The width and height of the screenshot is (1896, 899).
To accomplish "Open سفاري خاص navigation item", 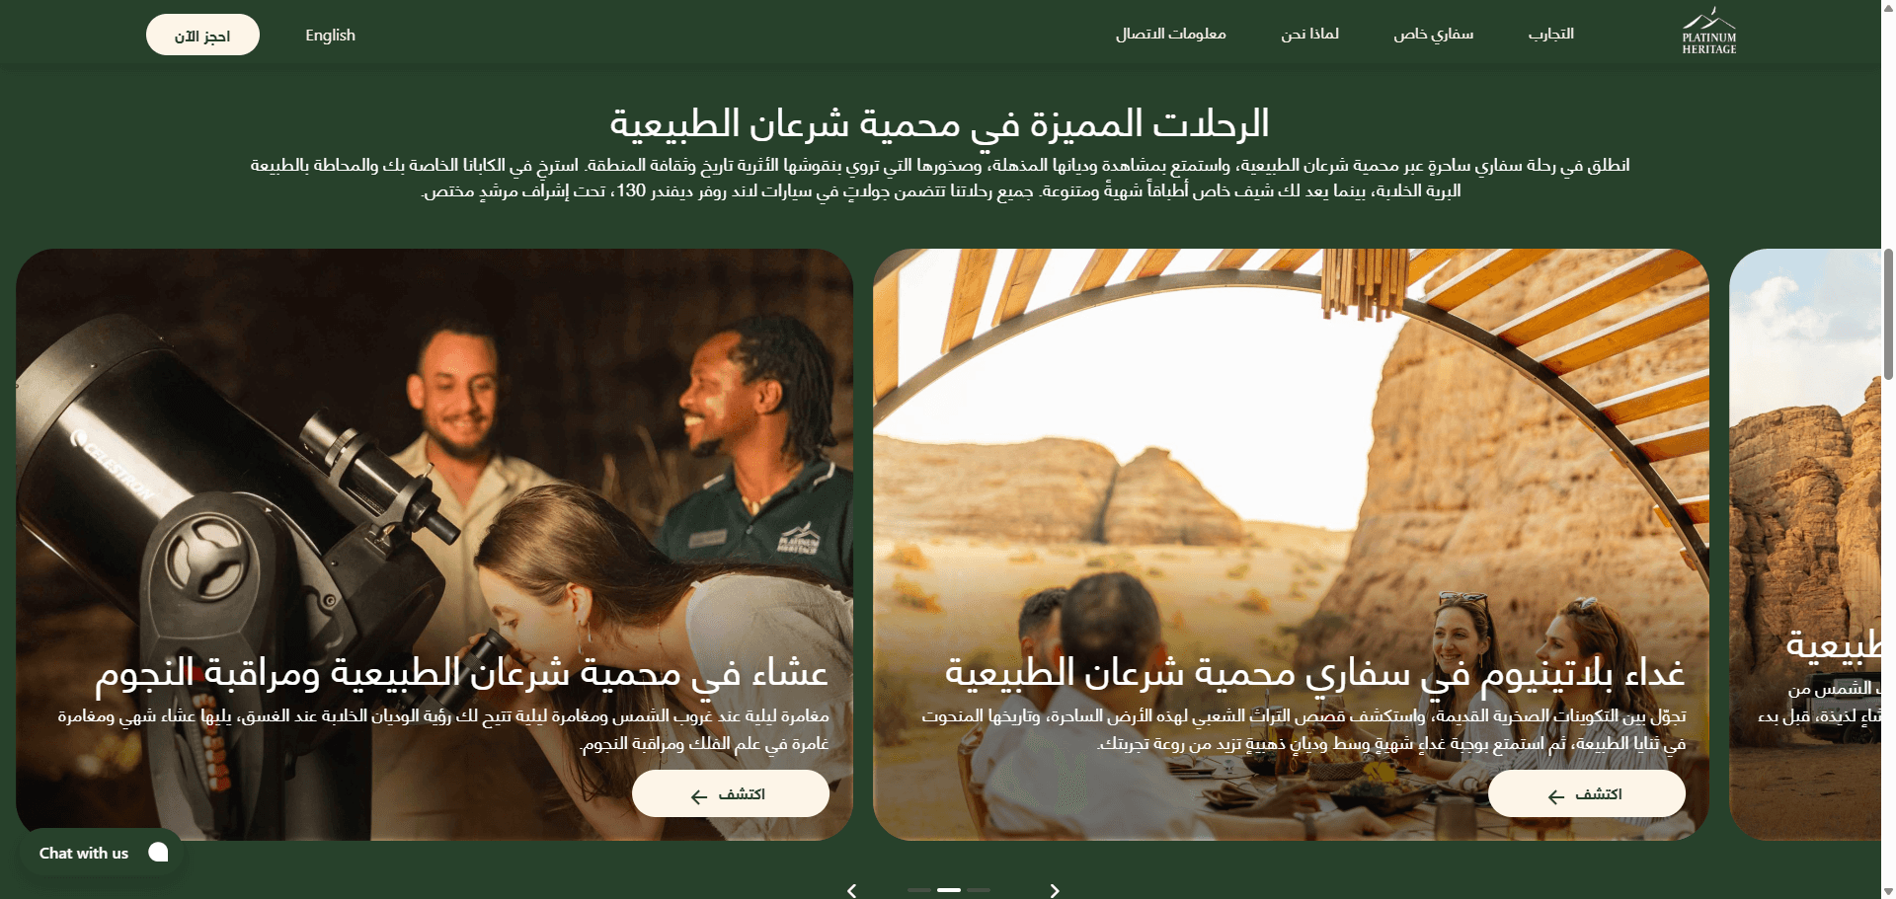I will 1434,34.
